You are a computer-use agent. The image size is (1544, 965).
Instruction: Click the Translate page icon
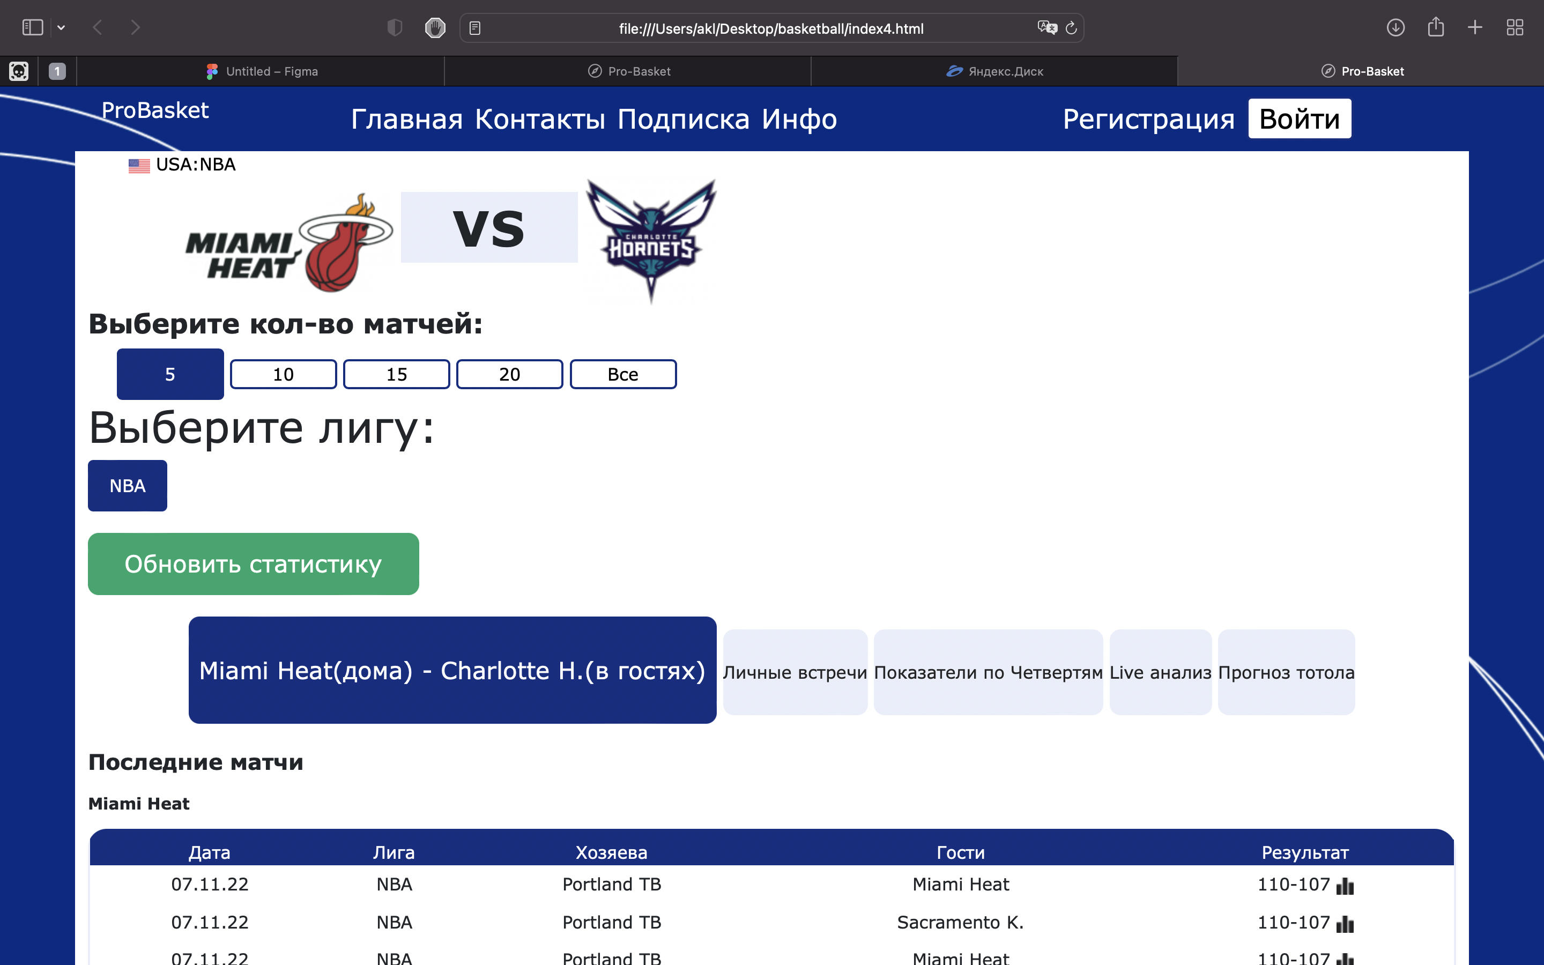coord(1047,27)
